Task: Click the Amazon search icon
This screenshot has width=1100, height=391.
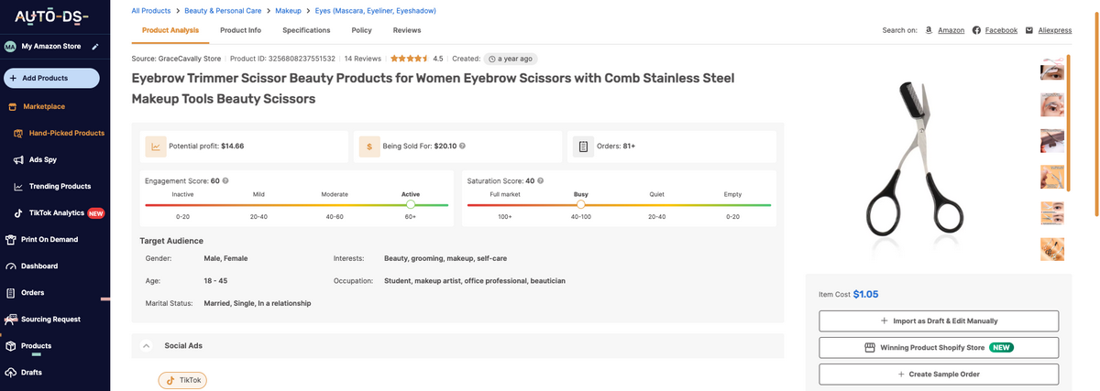Action: pos(929,30)
